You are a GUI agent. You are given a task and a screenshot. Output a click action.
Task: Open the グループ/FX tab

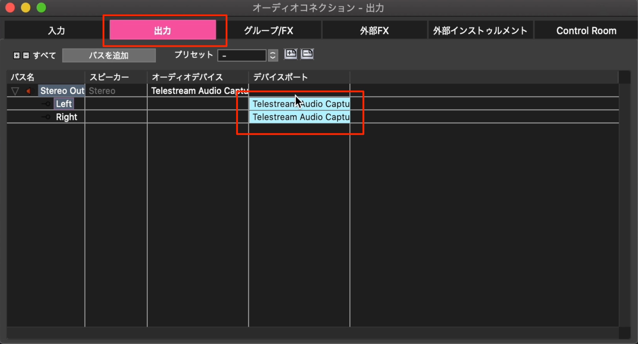(268, 30)
